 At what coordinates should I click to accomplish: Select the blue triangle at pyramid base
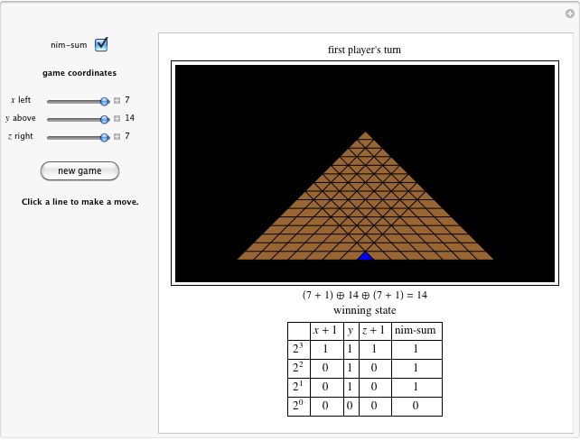[x=365, y=256]
